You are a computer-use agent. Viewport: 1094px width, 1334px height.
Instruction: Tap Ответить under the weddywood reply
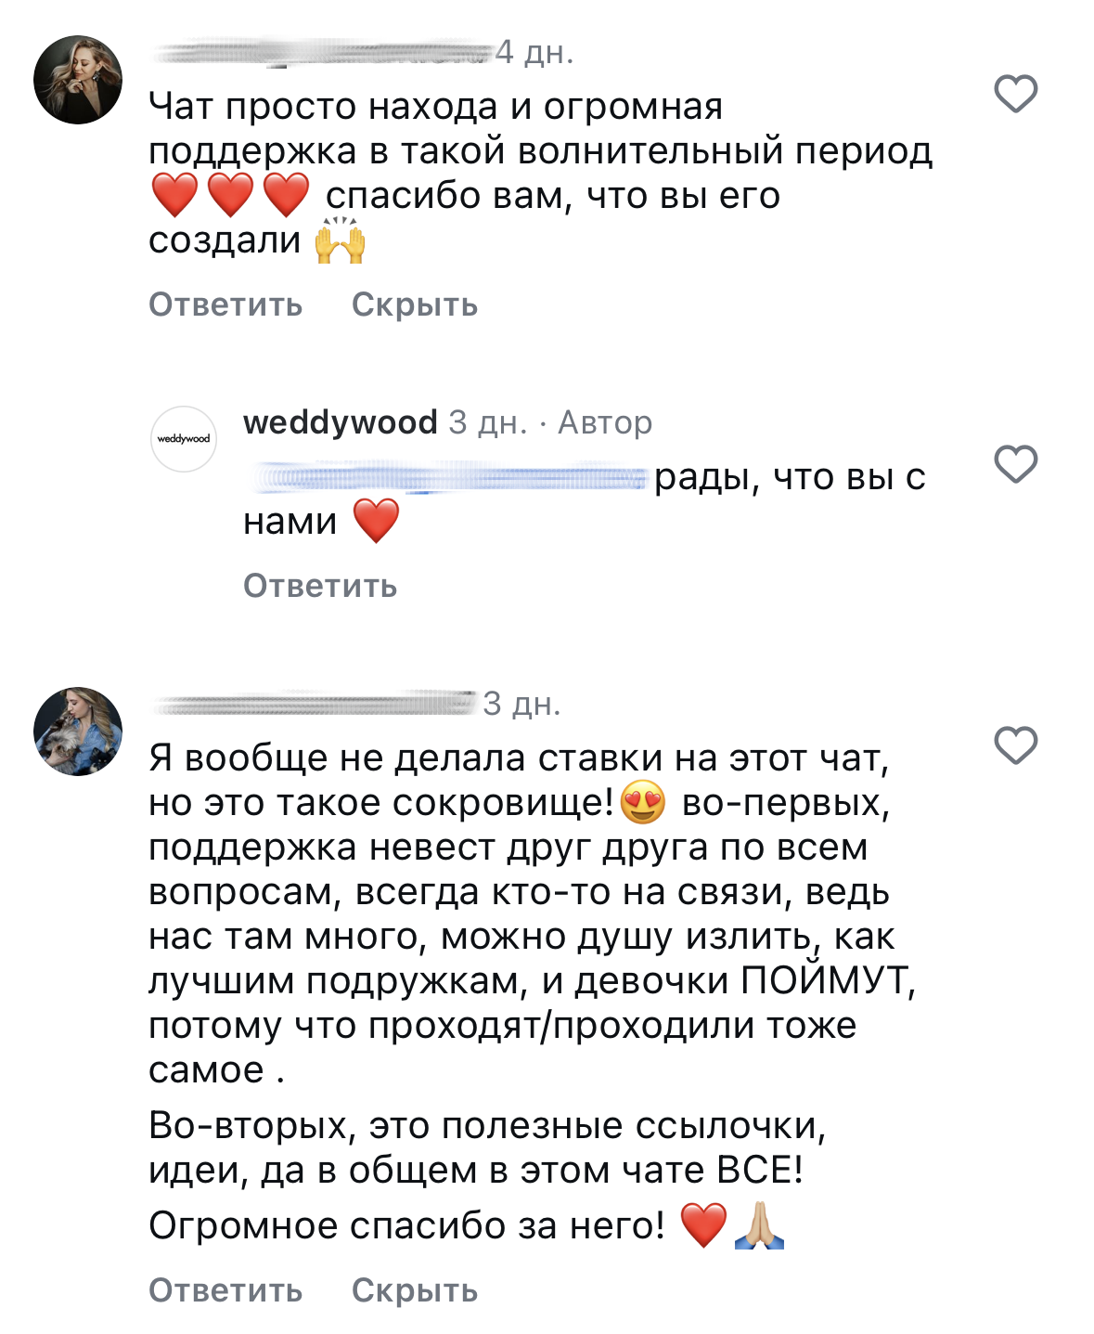coord(320,586)
